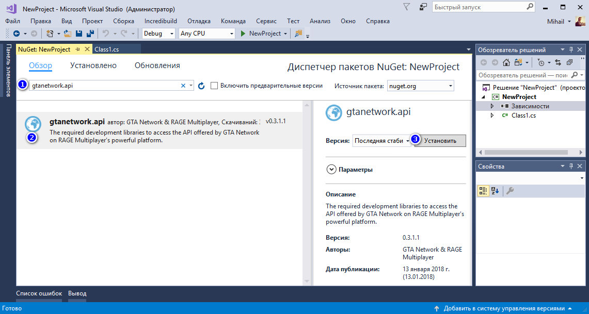Viewport: 589px width, 314px height.
Task: Switch to the Установлено tab
Action: (x=93, y=65)
